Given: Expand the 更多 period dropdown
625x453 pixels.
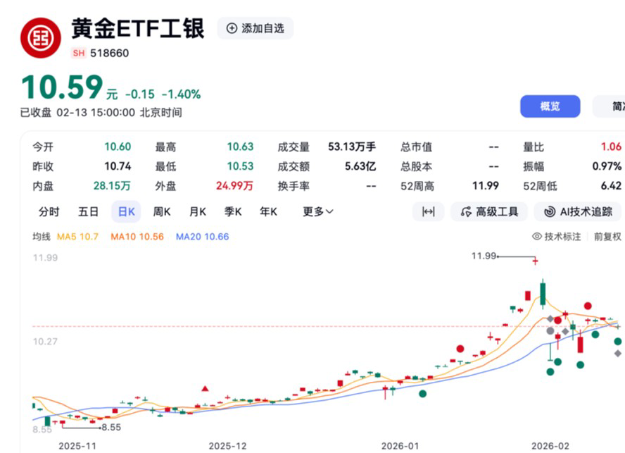Looking at the screenshot, I should [x=317, y=211].
